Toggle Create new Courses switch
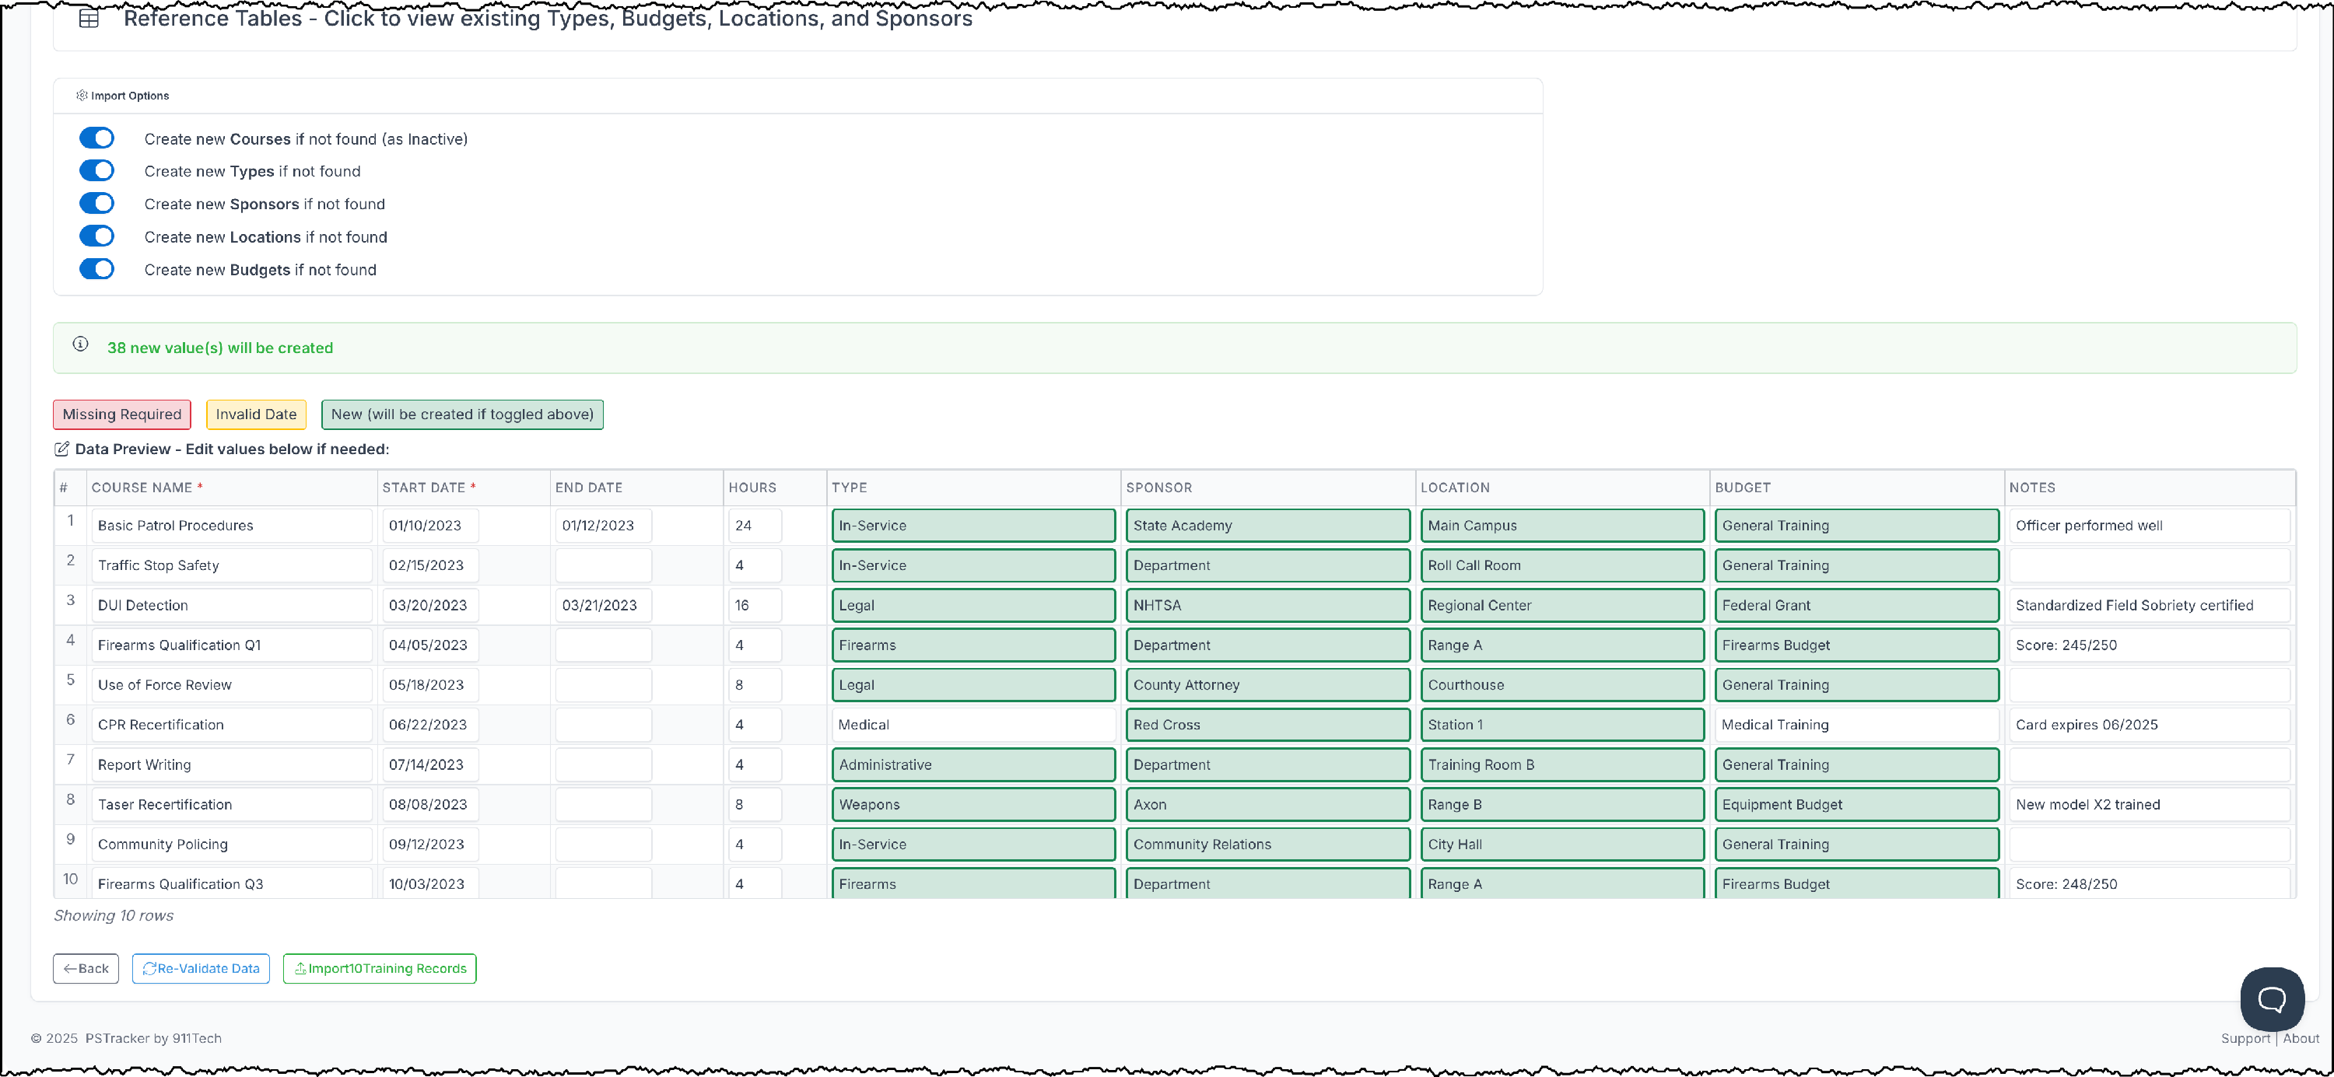The width and height of the screenshot is (2334, 1077). click(x=97, y=138)
